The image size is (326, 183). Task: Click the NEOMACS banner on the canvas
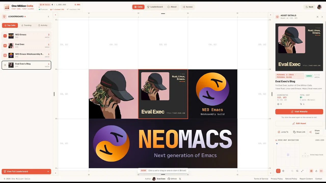(x=163, y=143)
